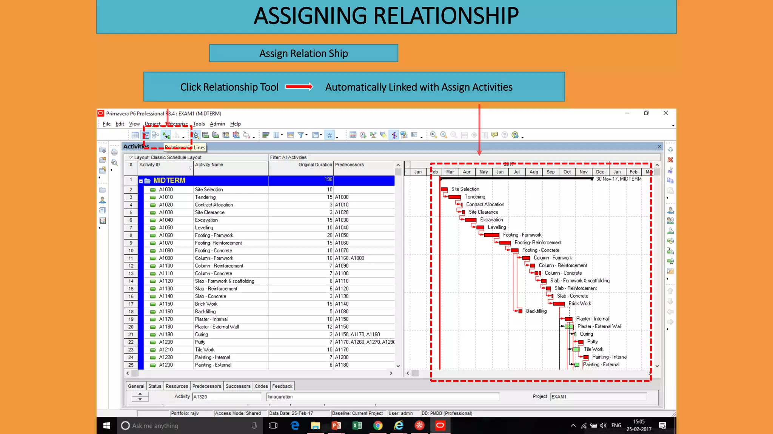Select the Successors tab

(238, 386)
